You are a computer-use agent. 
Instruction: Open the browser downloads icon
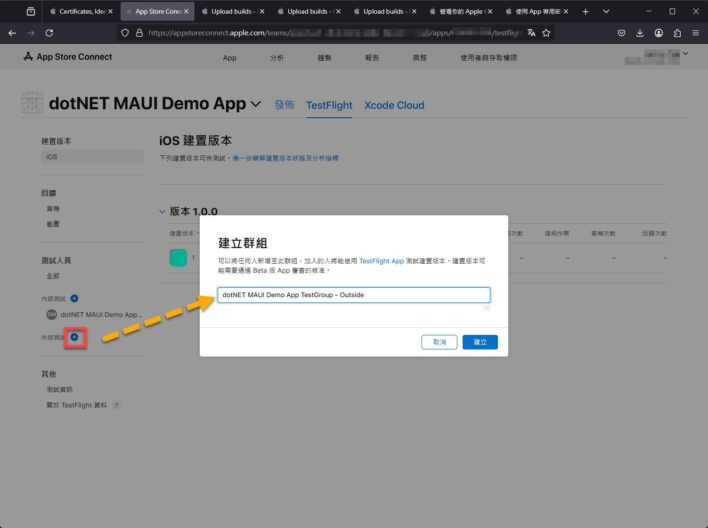(640, 33)
